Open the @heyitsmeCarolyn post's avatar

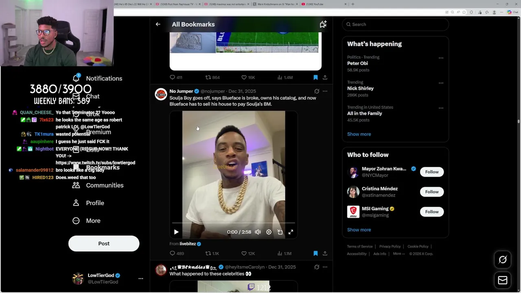tap(161, 270)
